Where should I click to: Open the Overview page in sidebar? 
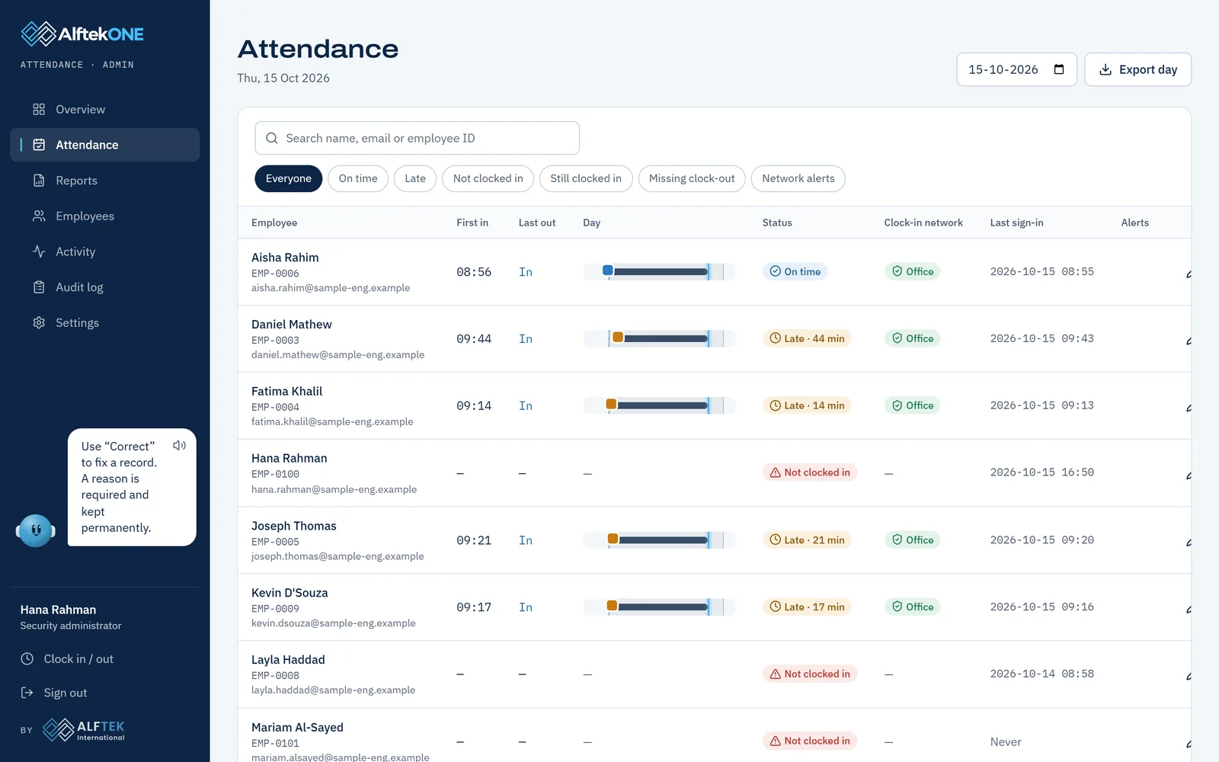click(104, 109)
